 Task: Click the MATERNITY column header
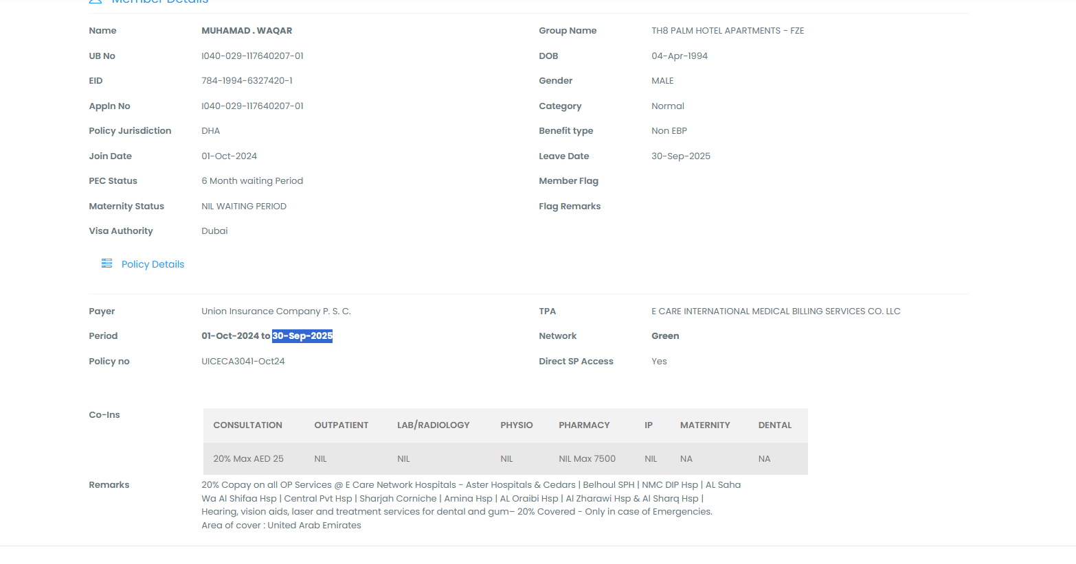[x=705, y=425]
